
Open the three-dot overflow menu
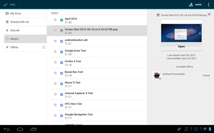point(209,5)
